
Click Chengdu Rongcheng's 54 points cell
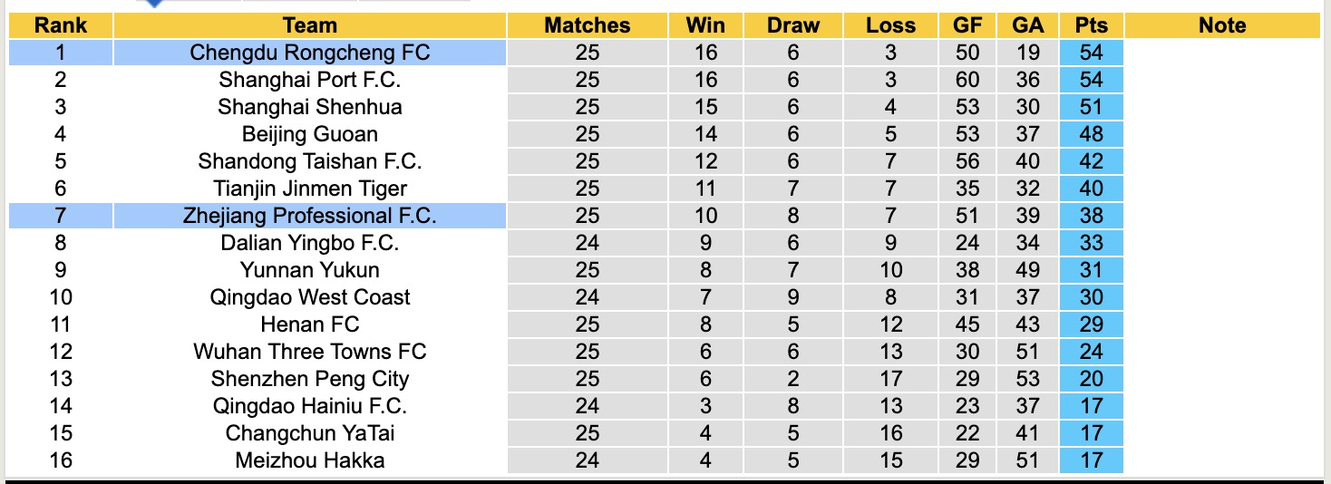pyautogui.click(x=1091, y=53)
